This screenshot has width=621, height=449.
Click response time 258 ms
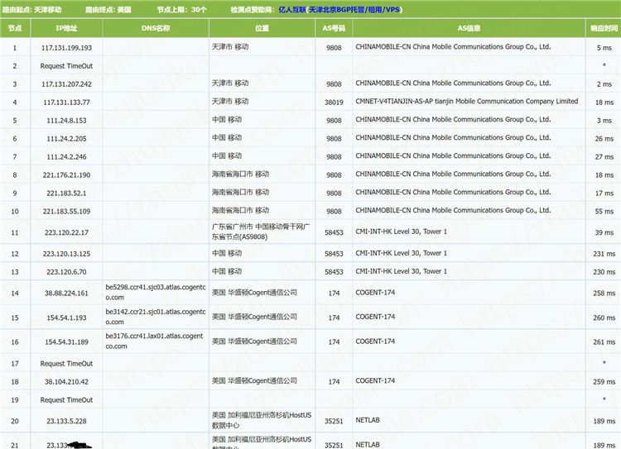[604, 294]
